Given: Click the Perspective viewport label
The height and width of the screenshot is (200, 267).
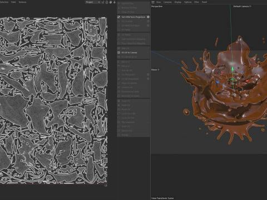Looking at the screenshot, I should click(x=157, y=6).
